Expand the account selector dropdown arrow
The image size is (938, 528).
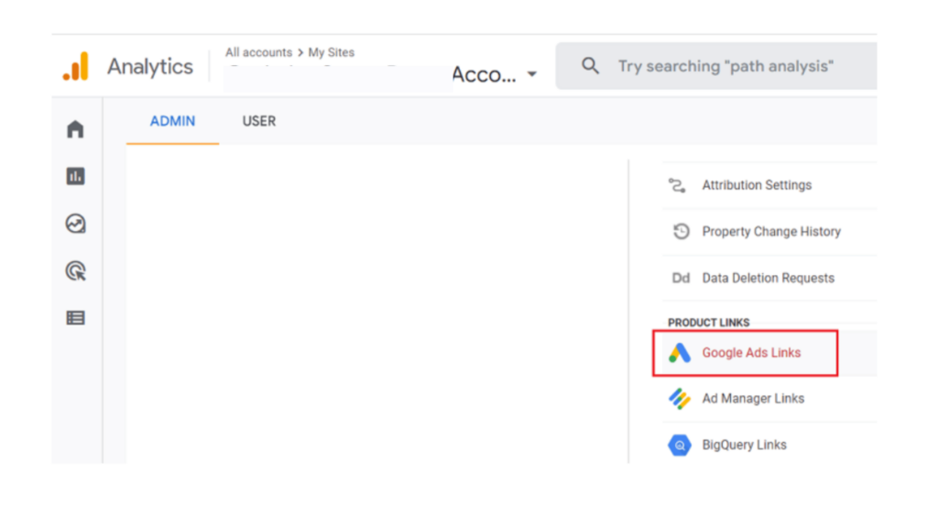coord(532,74)
